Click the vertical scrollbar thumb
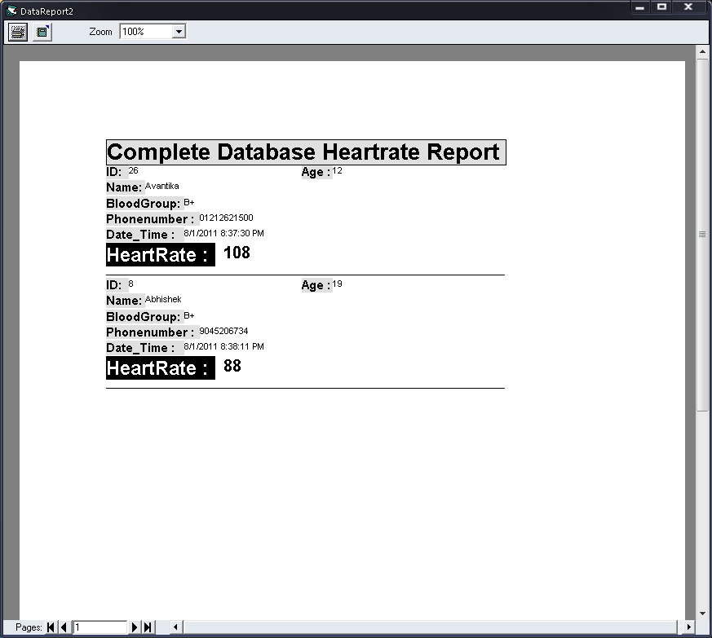The height and width of the screenshot is (638, 712). [702, 234]
